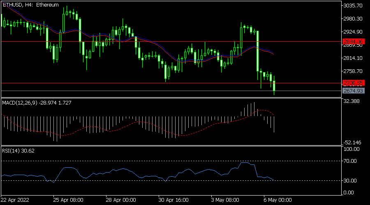Click the -52.146 MACD scale value
Screen dimensions: 370x205
pos(352,143)
